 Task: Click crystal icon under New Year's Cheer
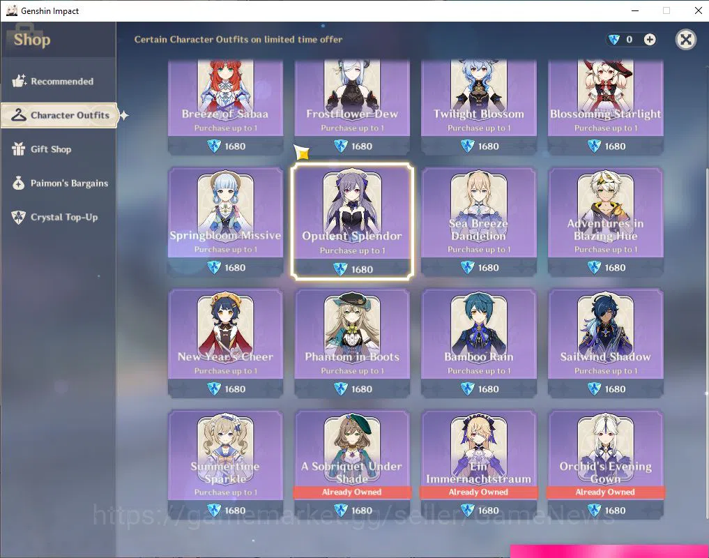(x=214, y=389)
